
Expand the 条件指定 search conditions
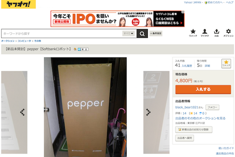pyautogui.click(x=156, y=33)
